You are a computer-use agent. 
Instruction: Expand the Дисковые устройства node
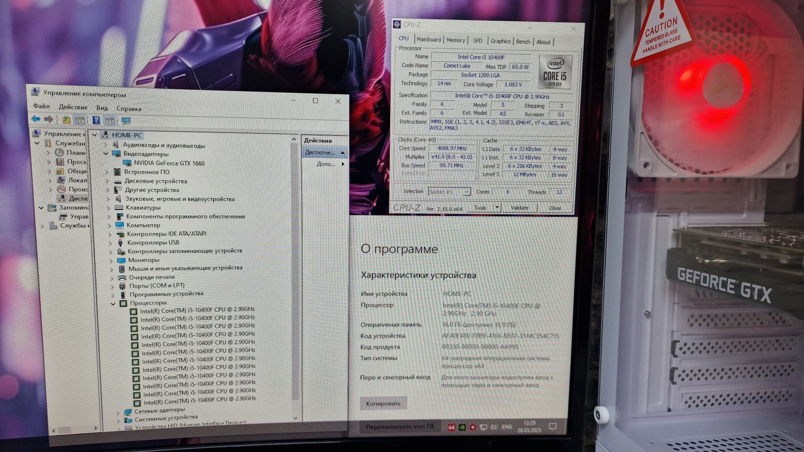tap(107, 181)
